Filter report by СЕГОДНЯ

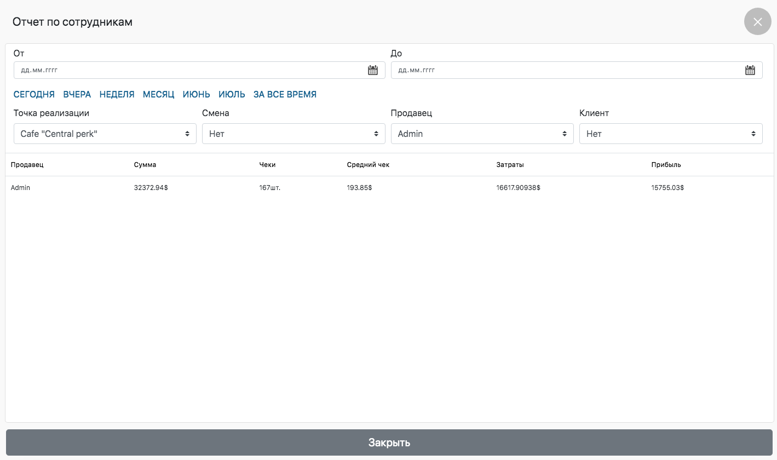[34, 94]
